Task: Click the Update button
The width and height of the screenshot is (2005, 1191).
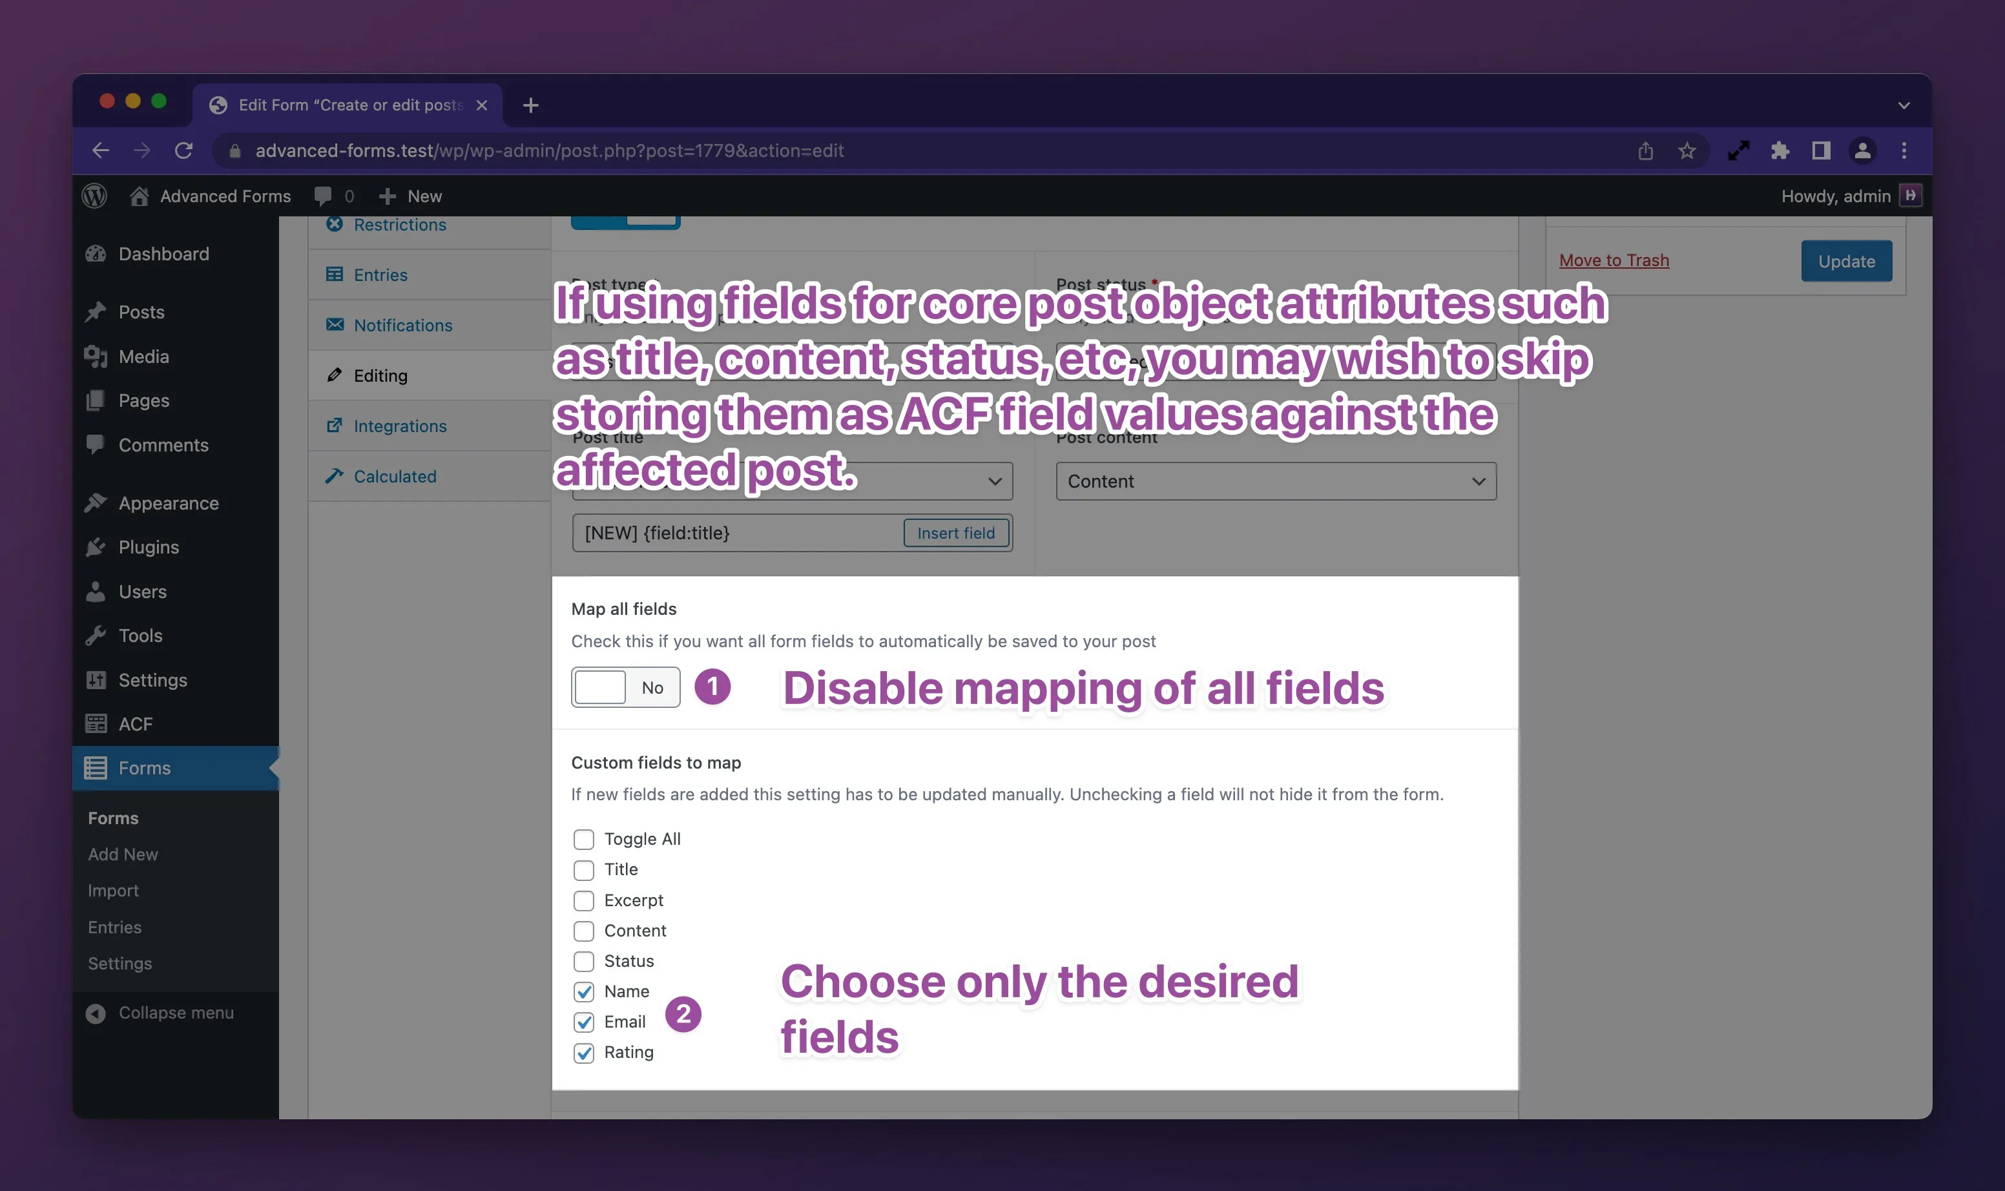Action: pyautogui.click(x=1846, y=261)
